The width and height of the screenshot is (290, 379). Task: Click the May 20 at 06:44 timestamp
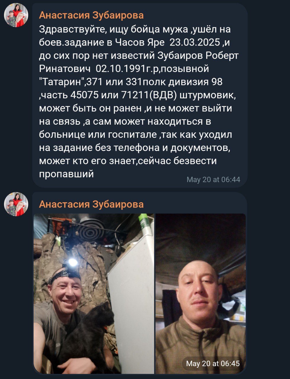click(213, 179)
